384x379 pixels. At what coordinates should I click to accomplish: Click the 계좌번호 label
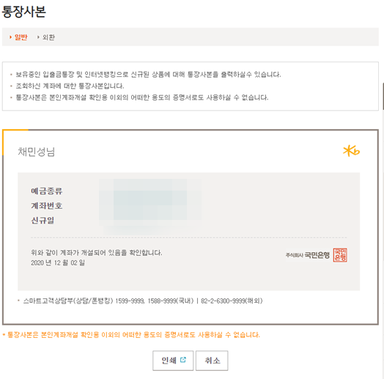tap(46, 205)
